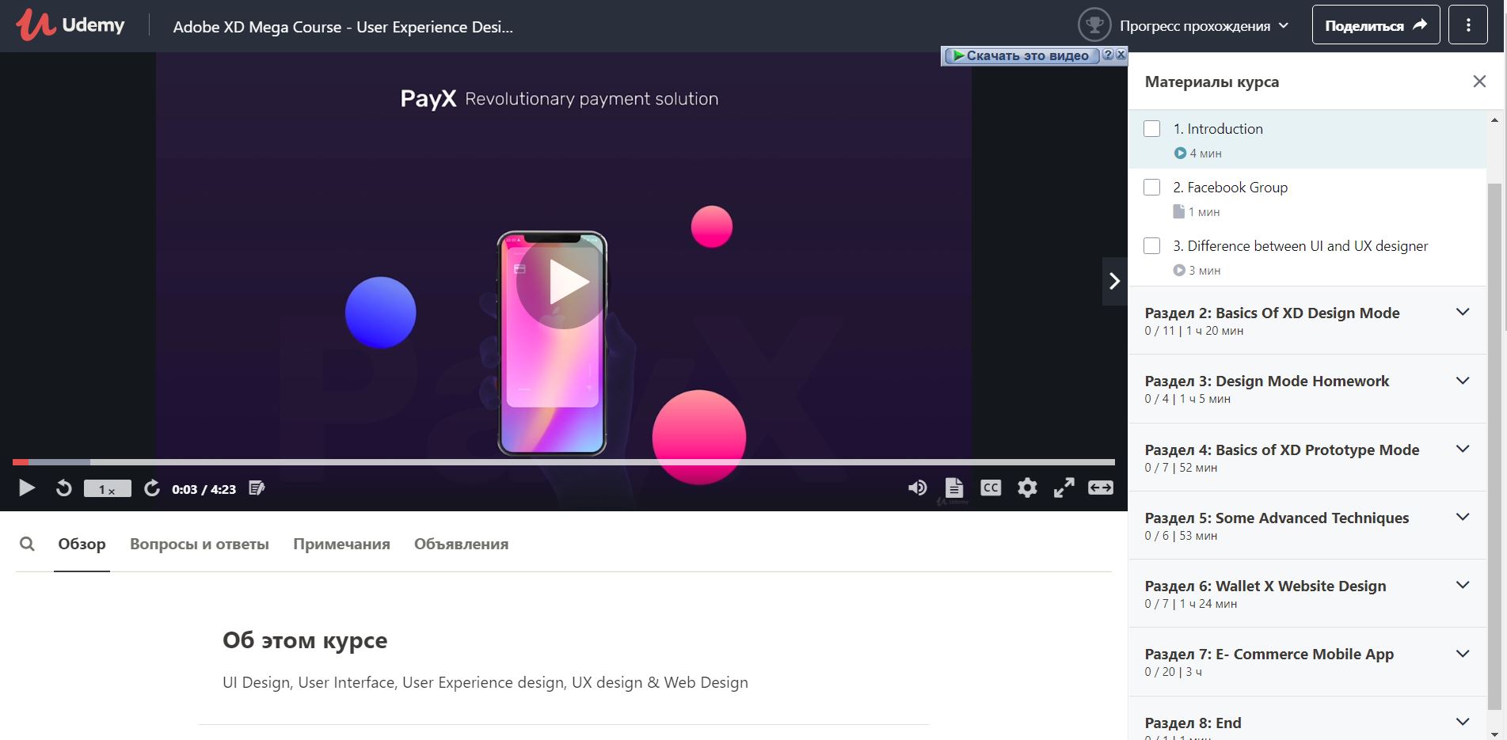The image size is (1507, 740).
Task: Close the download video overlay bar
Action: coord(1121,55)
